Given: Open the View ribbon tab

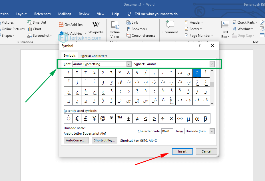Looking at the screenshot, I should 101,14.
